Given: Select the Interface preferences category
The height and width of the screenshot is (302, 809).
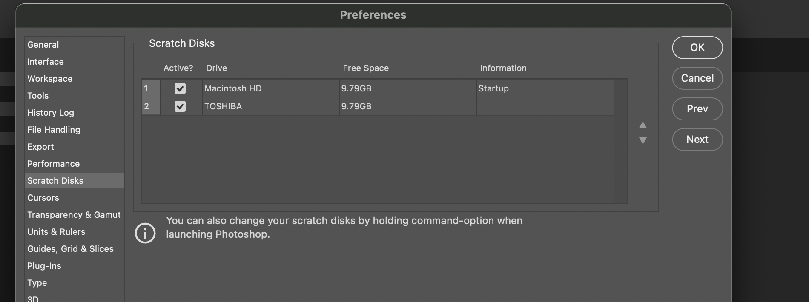Looking at the screenshot, I should [45, 61].
